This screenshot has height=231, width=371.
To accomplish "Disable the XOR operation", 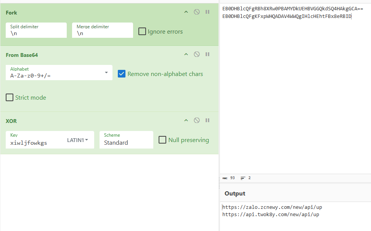I will tap(196, 120).
